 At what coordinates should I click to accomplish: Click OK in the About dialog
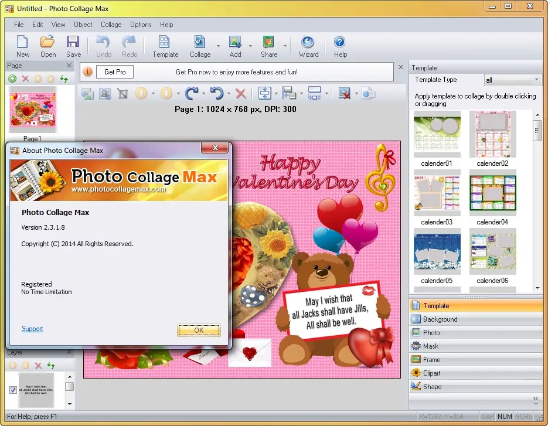coord(199,330)
